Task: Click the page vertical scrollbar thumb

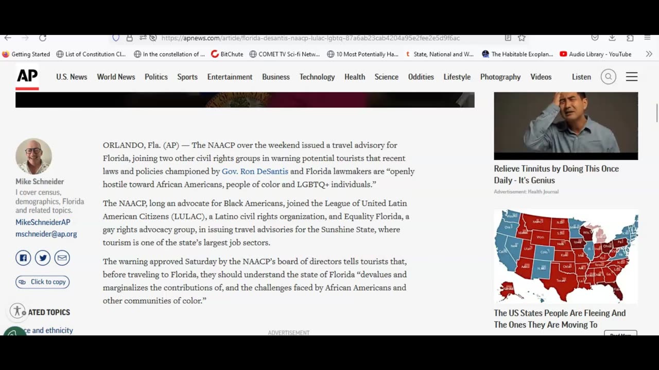Action: [x=656, y=113]
